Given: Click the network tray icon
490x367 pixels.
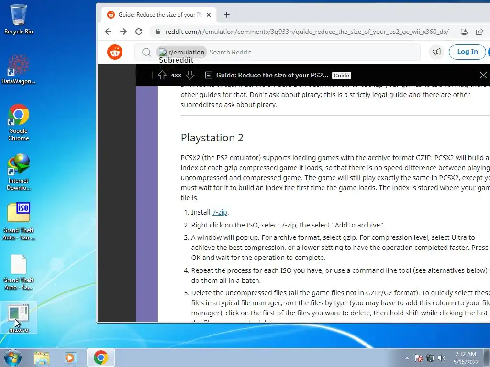Looking at the screenshot, I should (x=430, y=358).
